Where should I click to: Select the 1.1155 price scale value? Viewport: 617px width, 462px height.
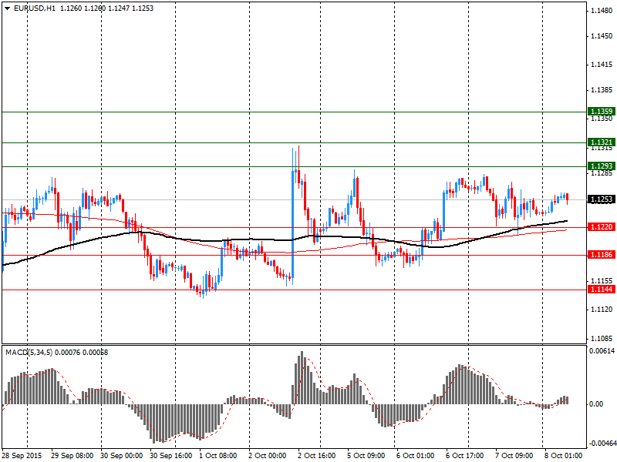602,281
